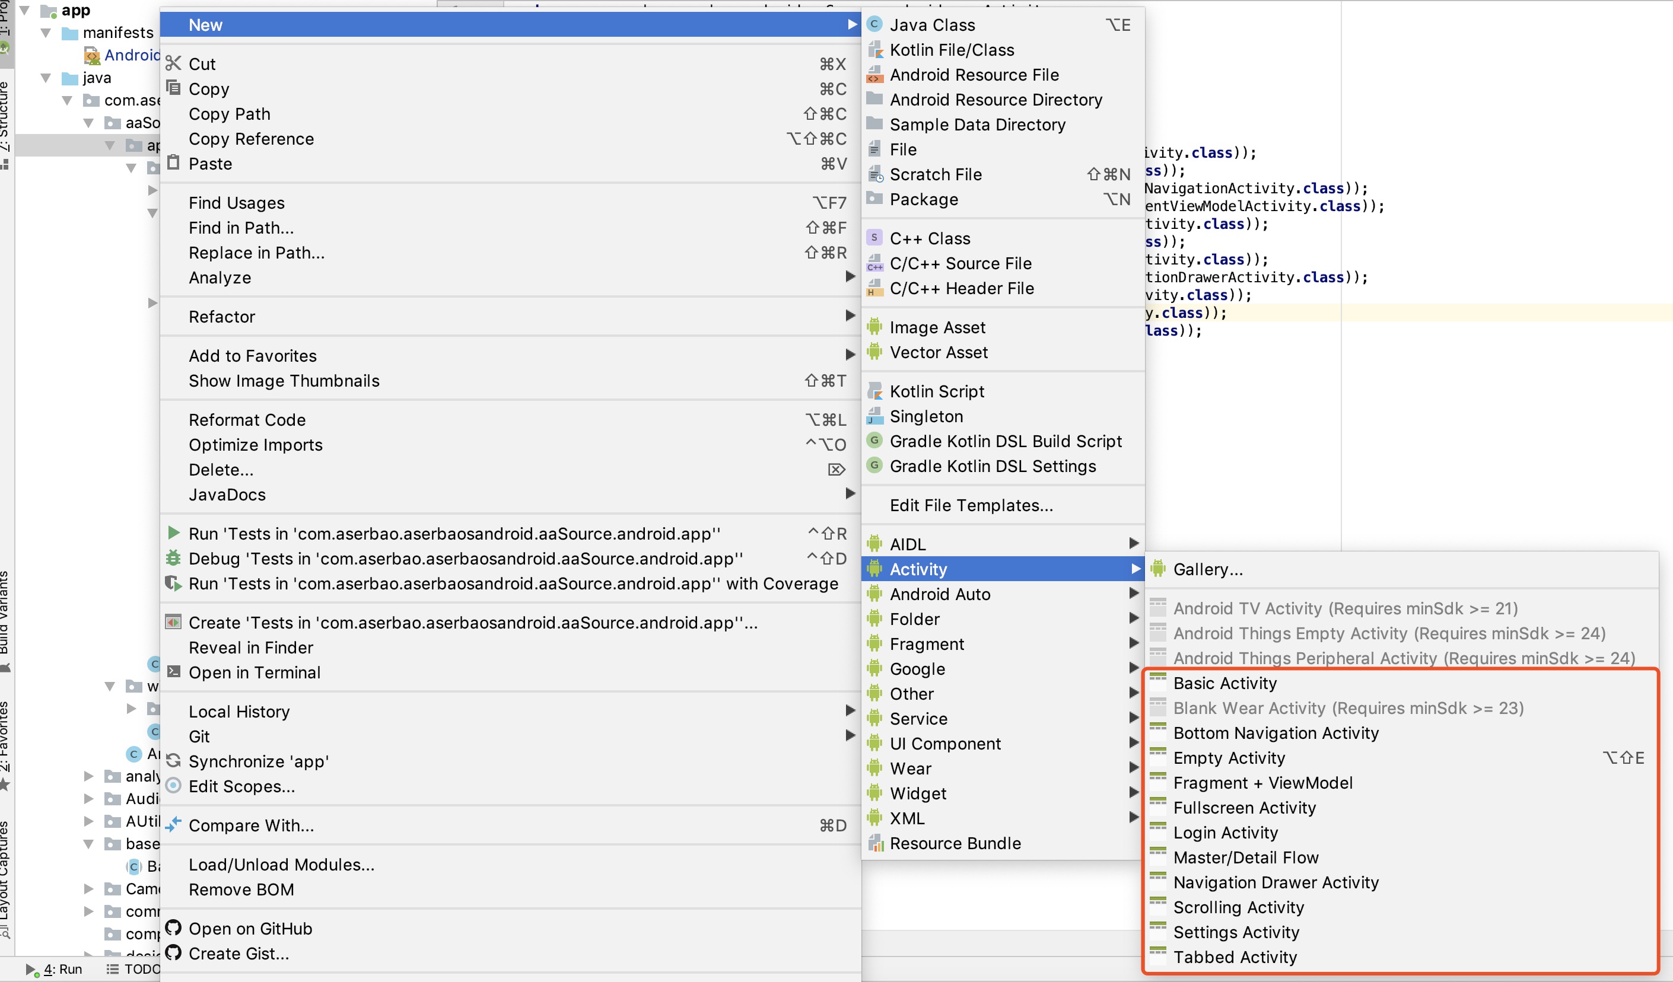Click the Open in Terminal icon
This screenshot has height=982, width=1673.
coord(173,671)
